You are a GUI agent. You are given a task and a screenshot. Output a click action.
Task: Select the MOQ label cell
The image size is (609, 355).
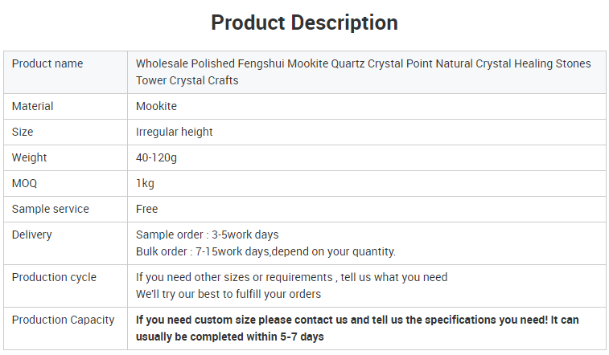pyautogui.click(x=66, y=183)
